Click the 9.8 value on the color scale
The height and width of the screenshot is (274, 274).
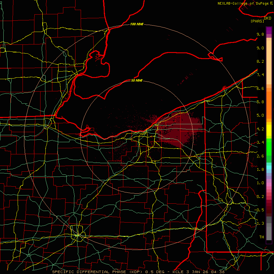coord(260,34)
